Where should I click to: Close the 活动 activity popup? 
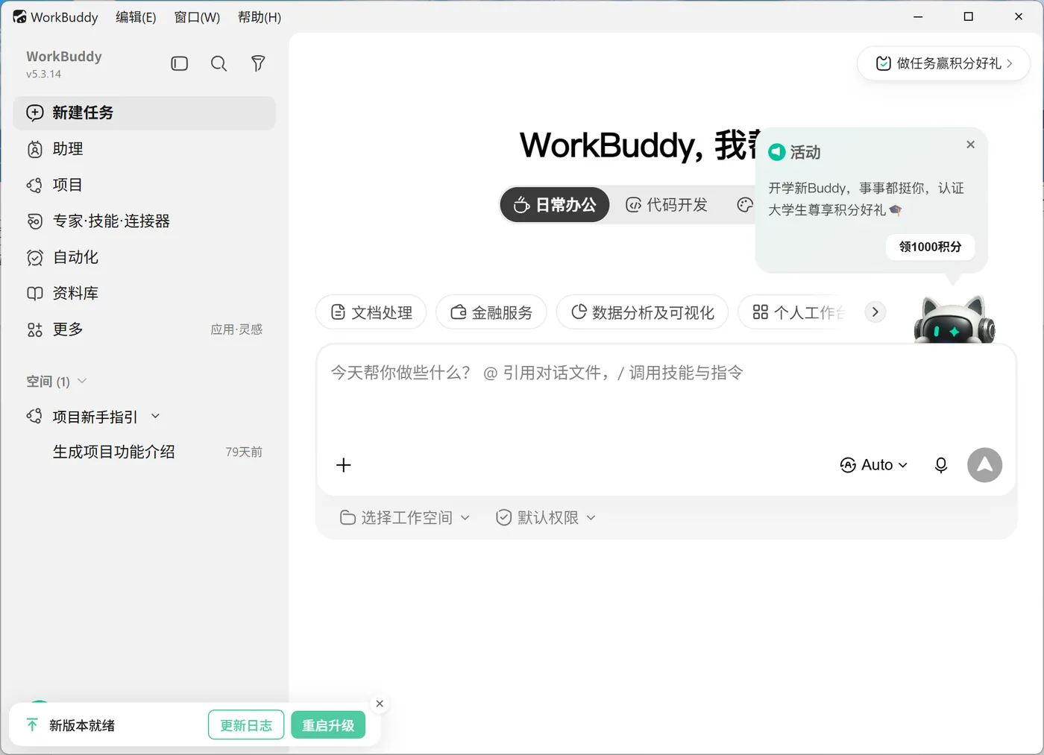(970, 145)
